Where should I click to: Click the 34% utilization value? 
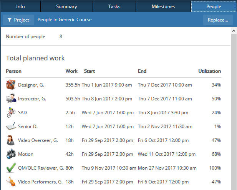pyautogui.click(x=216, y=85)
